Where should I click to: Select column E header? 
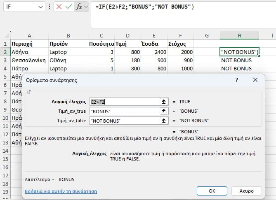pos(154,36)
